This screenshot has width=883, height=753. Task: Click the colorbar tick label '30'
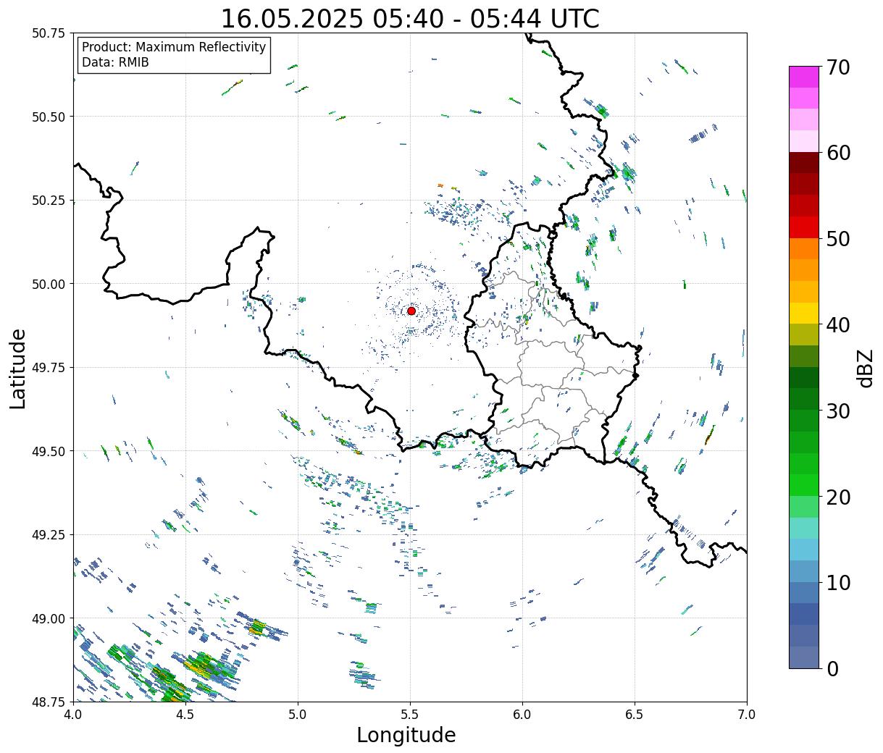[x=837, y=411]
